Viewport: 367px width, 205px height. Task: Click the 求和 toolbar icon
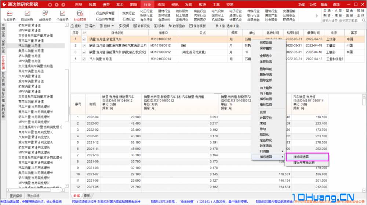(x=159, y=26)
